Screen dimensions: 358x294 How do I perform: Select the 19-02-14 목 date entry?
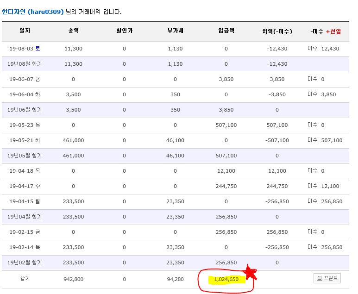point(25,247)
